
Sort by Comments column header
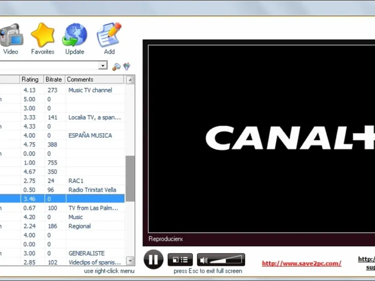[x=95, y=79]
